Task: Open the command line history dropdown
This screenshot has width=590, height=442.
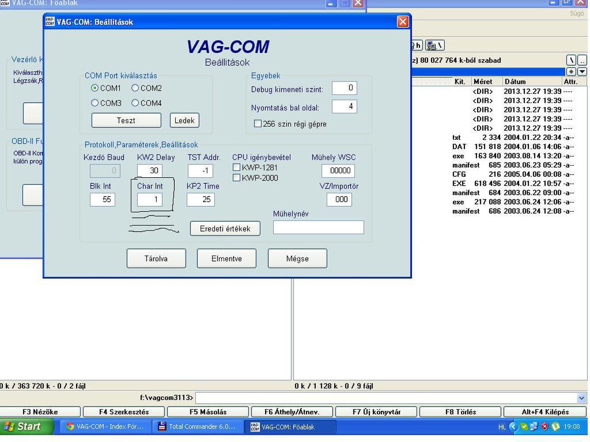Action: tap(582, 398)
